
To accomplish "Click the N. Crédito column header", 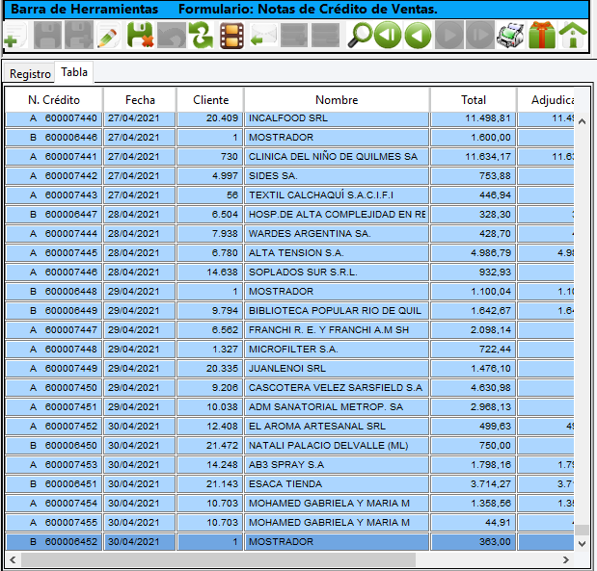I will click(54, 100).
